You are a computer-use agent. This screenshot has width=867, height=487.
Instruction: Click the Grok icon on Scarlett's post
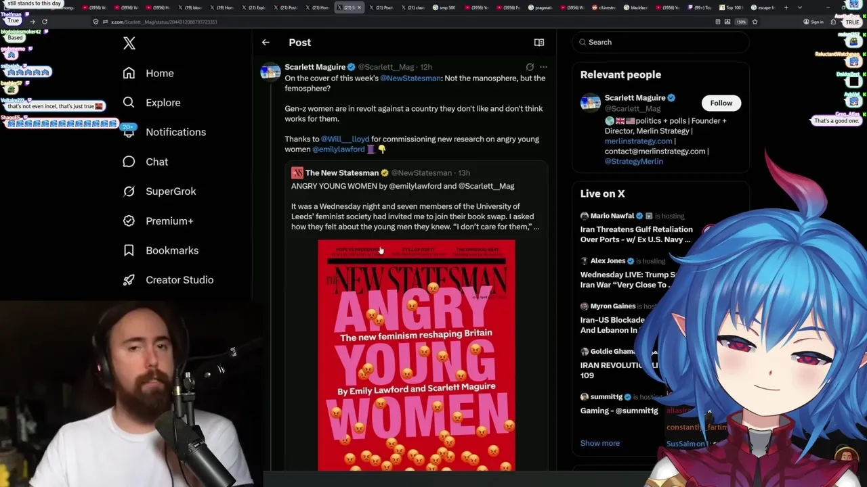530,67
